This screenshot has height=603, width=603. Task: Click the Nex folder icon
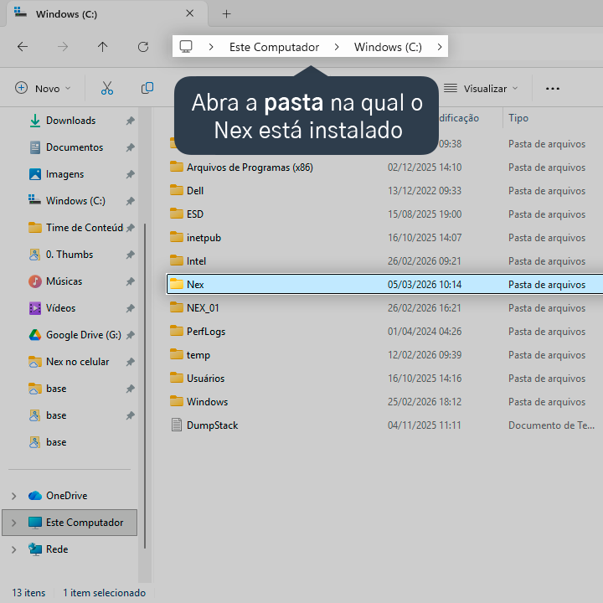pos(177,284)
